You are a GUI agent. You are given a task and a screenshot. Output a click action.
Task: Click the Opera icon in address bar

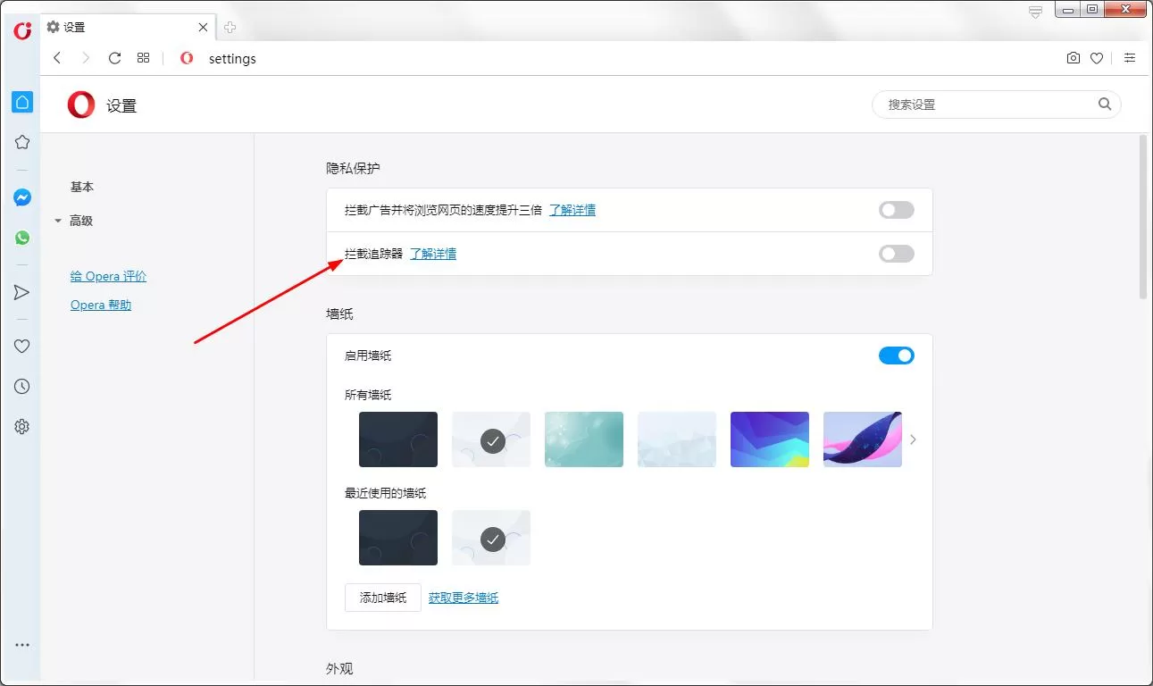[x=187, y=58]
